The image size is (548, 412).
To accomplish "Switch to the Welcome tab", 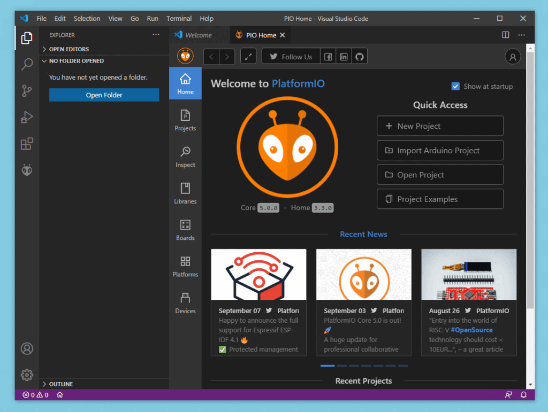I will click(x=200, y=35).
